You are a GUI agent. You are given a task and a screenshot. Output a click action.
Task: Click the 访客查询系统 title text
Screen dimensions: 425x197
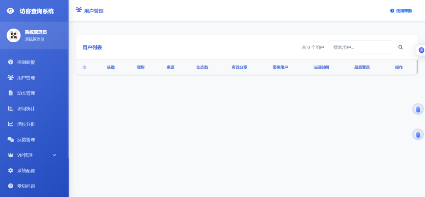pos(37,11)
